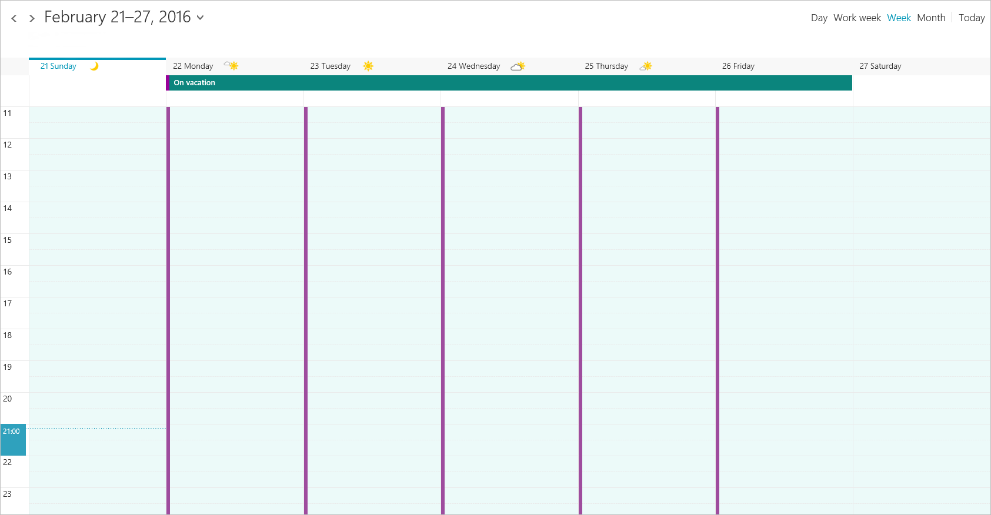Screen dimensions: 991x515
Task: Click Monday's partly sunny weather icon
Action: click(x=231, y=66)
